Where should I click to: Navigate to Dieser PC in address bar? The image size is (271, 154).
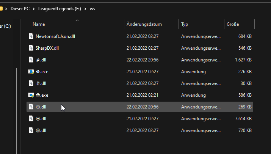click(x=20, y=9)
